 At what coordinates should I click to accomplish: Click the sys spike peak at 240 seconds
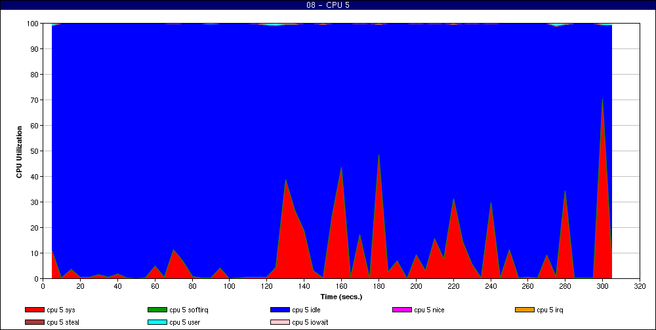[490, 203]
